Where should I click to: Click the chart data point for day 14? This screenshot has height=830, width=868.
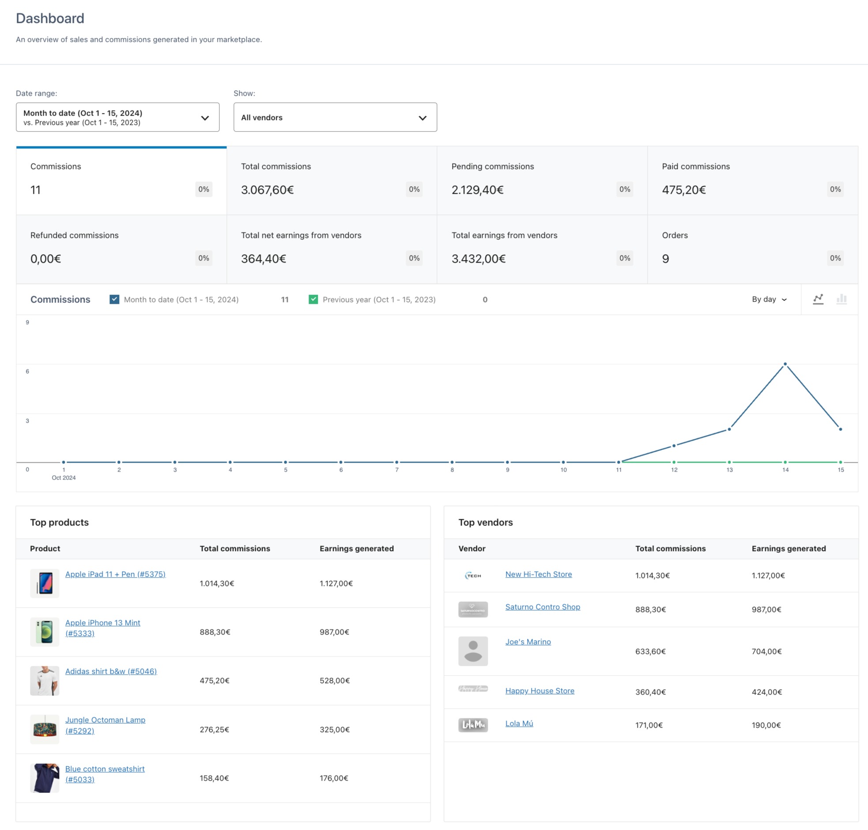tap(785, 364)
